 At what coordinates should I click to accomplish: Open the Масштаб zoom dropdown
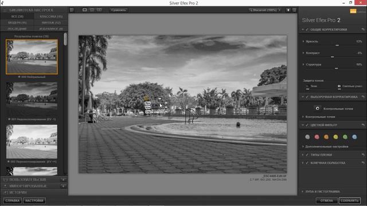pos(266,10)
